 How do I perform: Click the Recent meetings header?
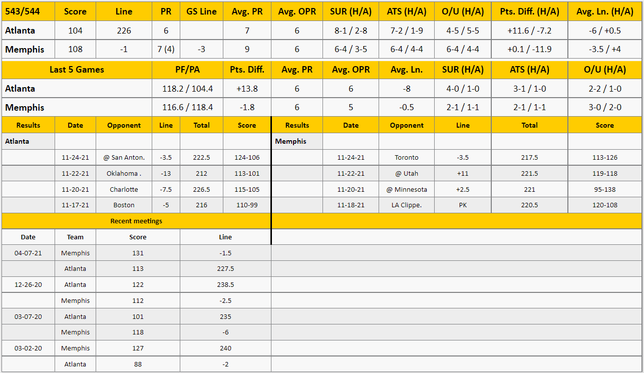click(x=136, y=221)
